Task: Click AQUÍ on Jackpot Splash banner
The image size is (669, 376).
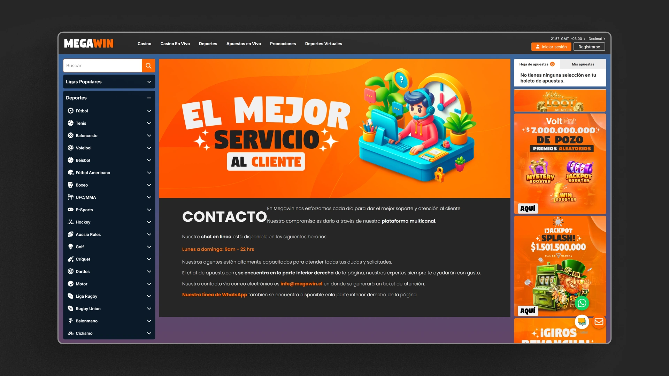Action: coord(528,311)
